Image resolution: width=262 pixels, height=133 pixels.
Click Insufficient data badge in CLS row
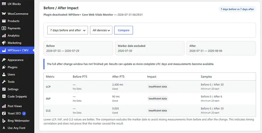point(157,111)
